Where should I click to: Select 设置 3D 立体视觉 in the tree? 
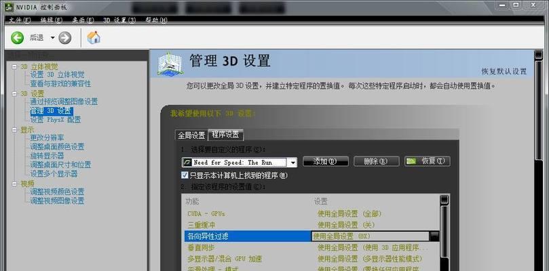(x=57, y=75)
